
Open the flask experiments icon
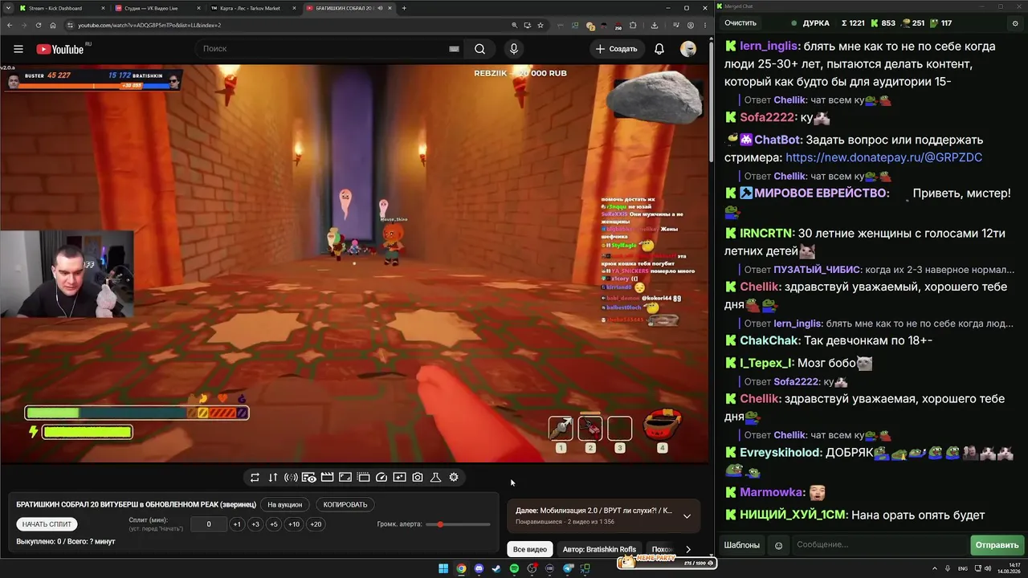(435, 477)
